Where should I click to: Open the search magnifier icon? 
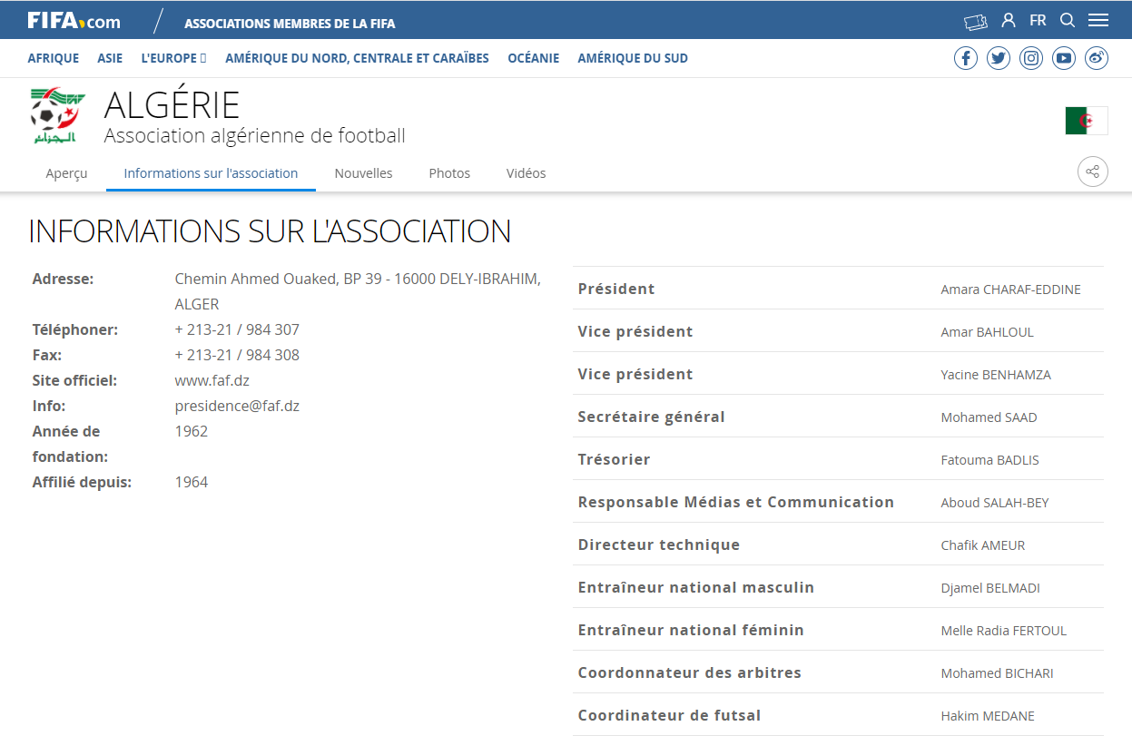(x=1068, y=20)
